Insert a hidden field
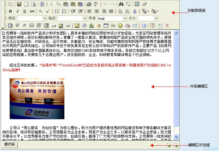Viewport: 219px width, 151px height. point(68,25)
